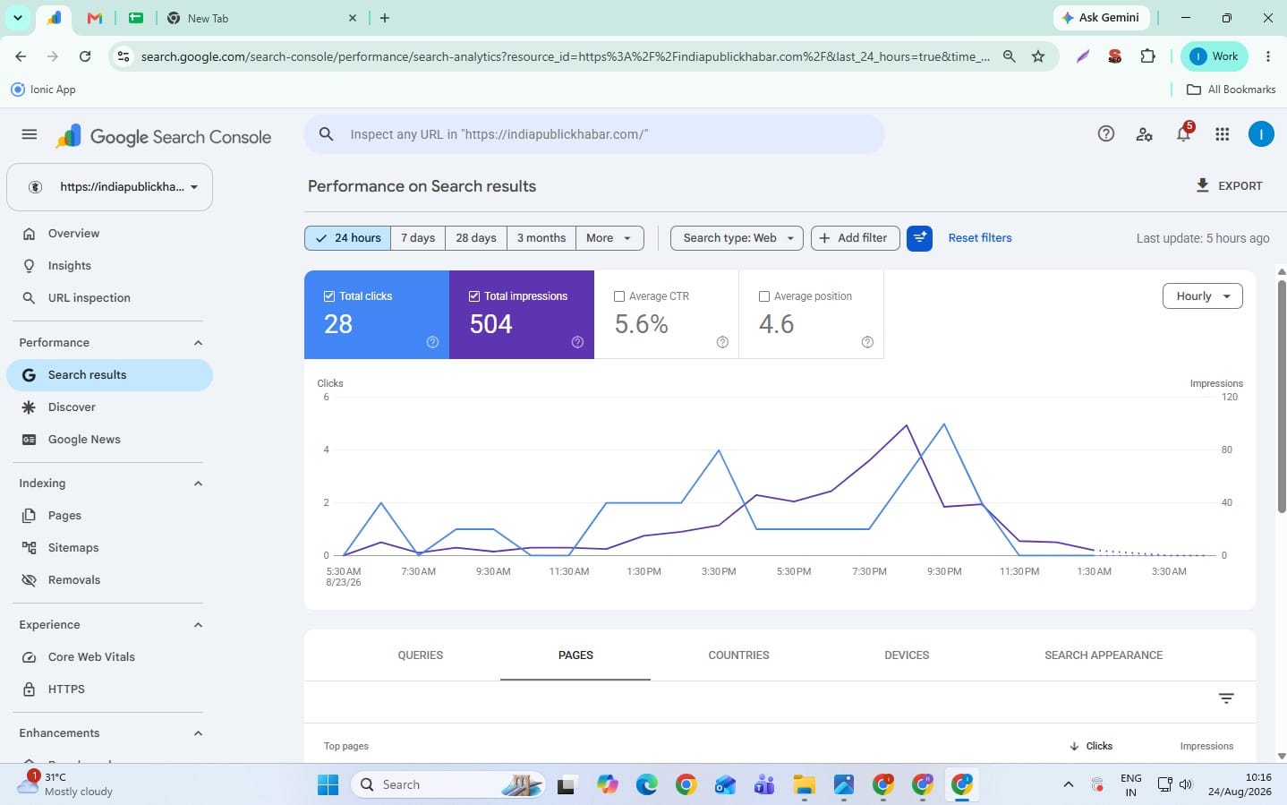Collapse the Indexing sidebar section
1287x805 pixels.
(198, 484)
